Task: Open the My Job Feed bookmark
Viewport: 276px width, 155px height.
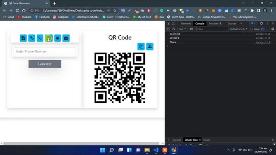Action: point(142,17)
